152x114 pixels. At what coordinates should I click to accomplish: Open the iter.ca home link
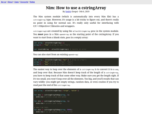[3, 2]
